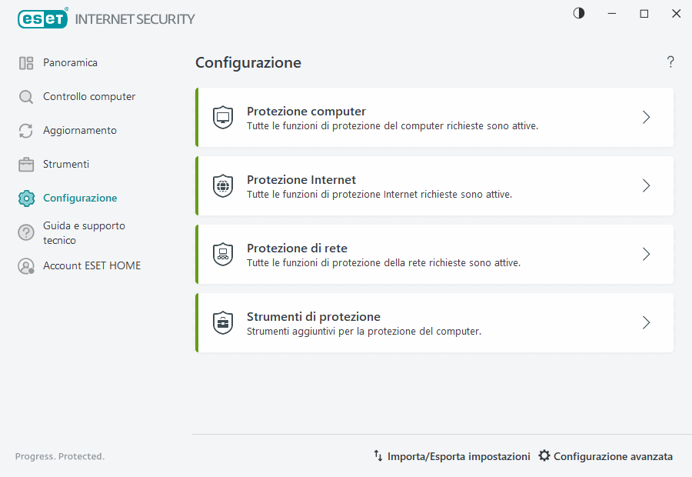Click the Protezione Internet globe shield icon
Viewport: 692px width, 477px height.
pos(223,185)
